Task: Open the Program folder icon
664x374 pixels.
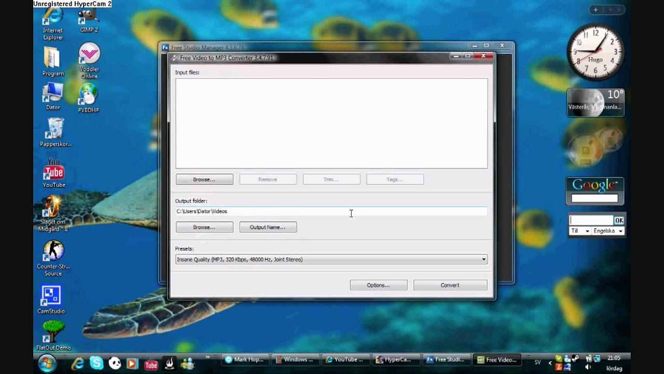Action: (53, 61)
